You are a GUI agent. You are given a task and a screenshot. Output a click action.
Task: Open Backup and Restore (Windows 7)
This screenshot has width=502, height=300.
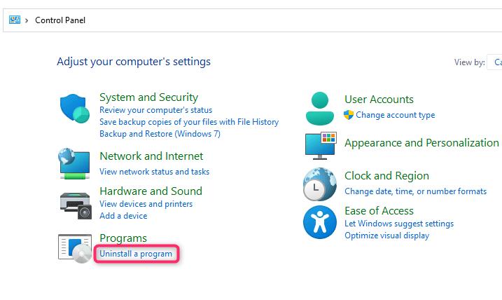click(160, 133)
